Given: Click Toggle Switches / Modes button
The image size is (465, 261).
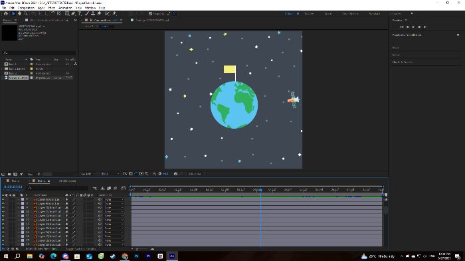Looking at the screenshot, I should [x=80, y=249].
